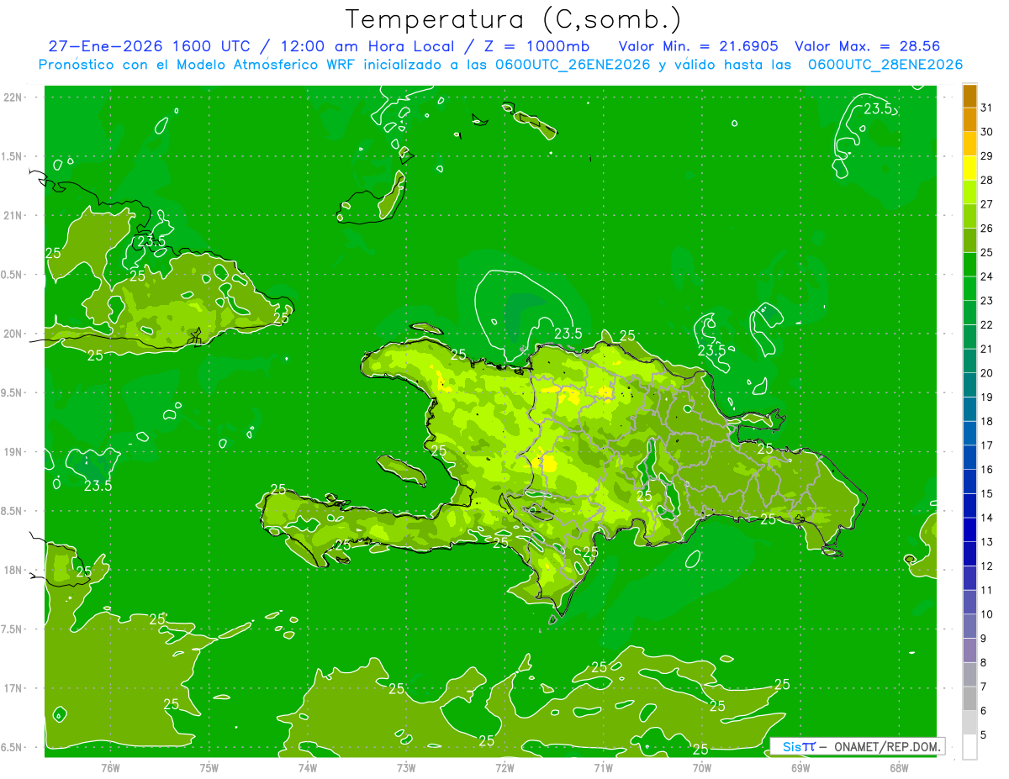Click the "72W" longitude axis label
The height and width of the screenshot is (779, 1009).
click(504, 768)
